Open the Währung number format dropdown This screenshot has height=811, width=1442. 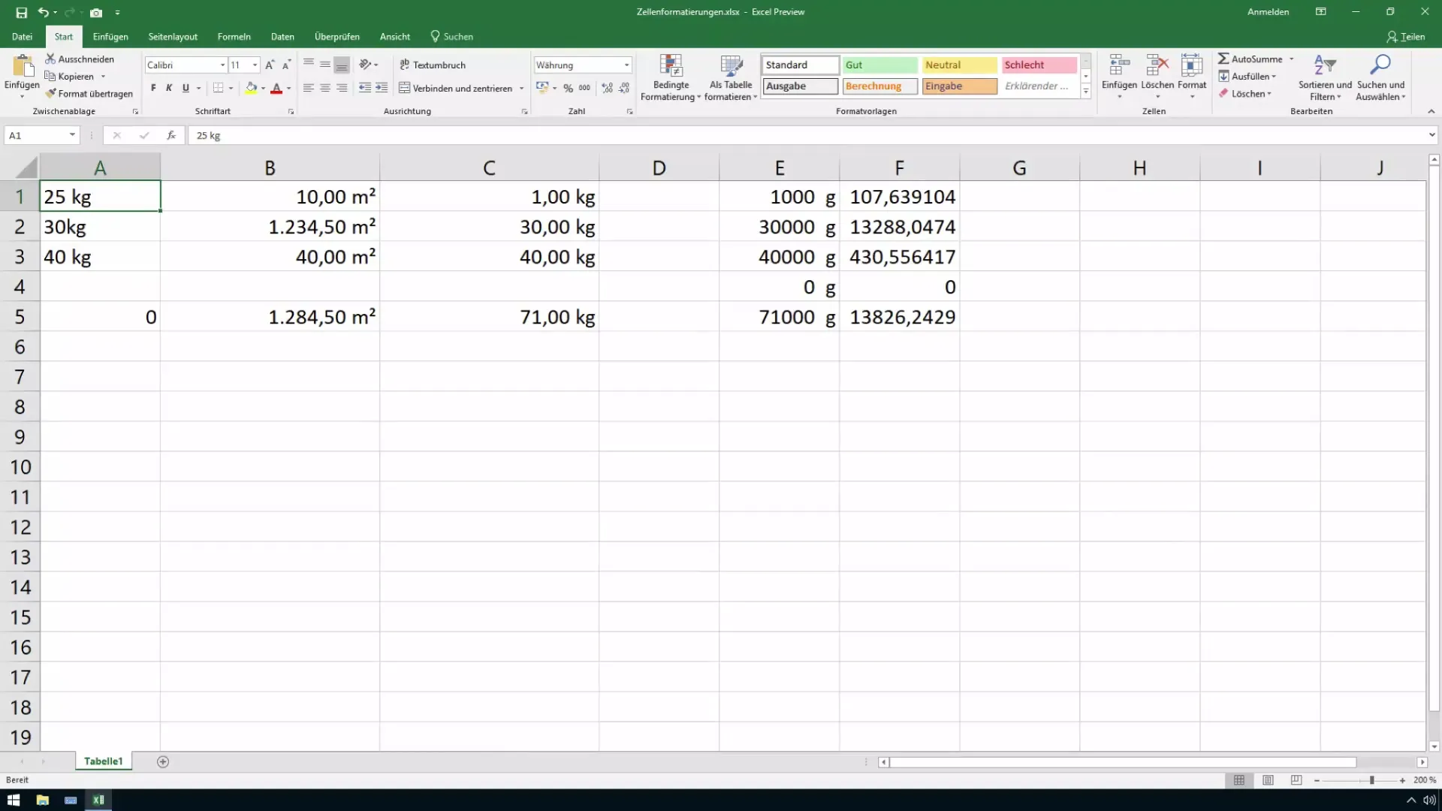tap(626, 65)
